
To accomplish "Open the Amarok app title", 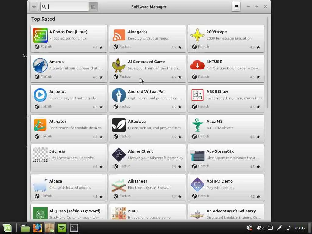I will click(56, 62).
